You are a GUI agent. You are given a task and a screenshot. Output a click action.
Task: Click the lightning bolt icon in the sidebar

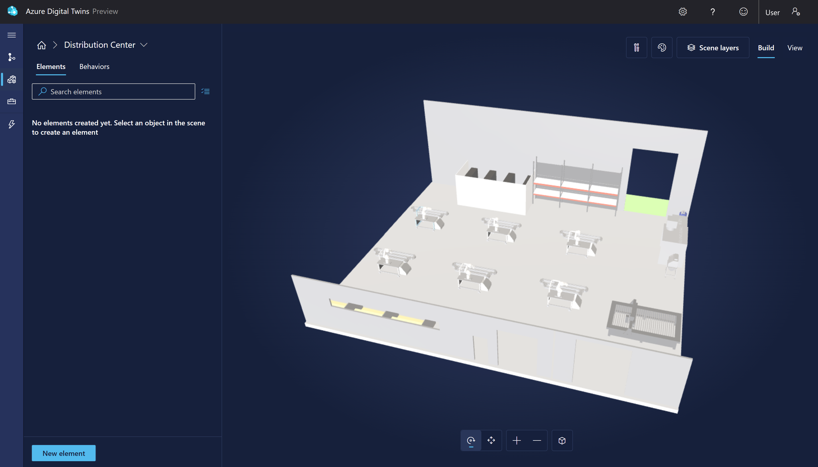coord(11,124)
